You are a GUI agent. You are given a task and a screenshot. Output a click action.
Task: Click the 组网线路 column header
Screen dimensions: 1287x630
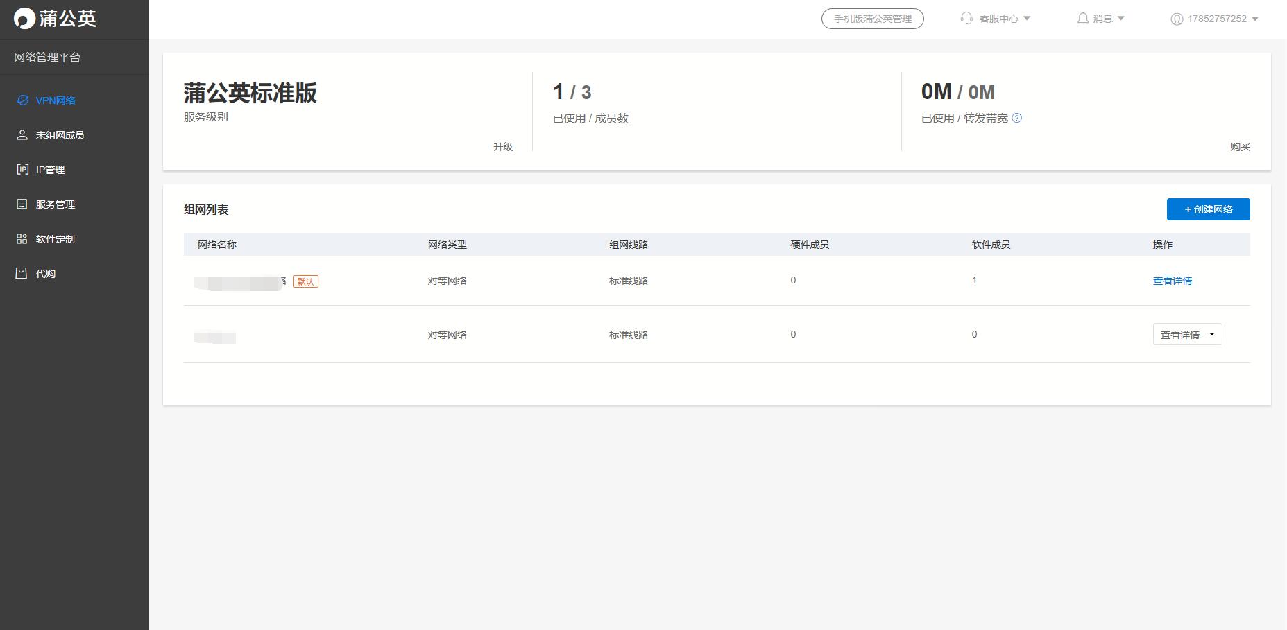point(629,245)
